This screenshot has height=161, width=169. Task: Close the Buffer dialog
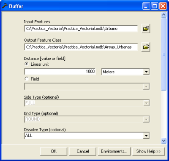pyautogui.click(x=163, y=6)
